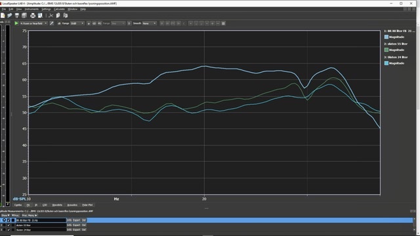Click Info for sluten 55 liter row
The image size is (420, 236).
70,225
